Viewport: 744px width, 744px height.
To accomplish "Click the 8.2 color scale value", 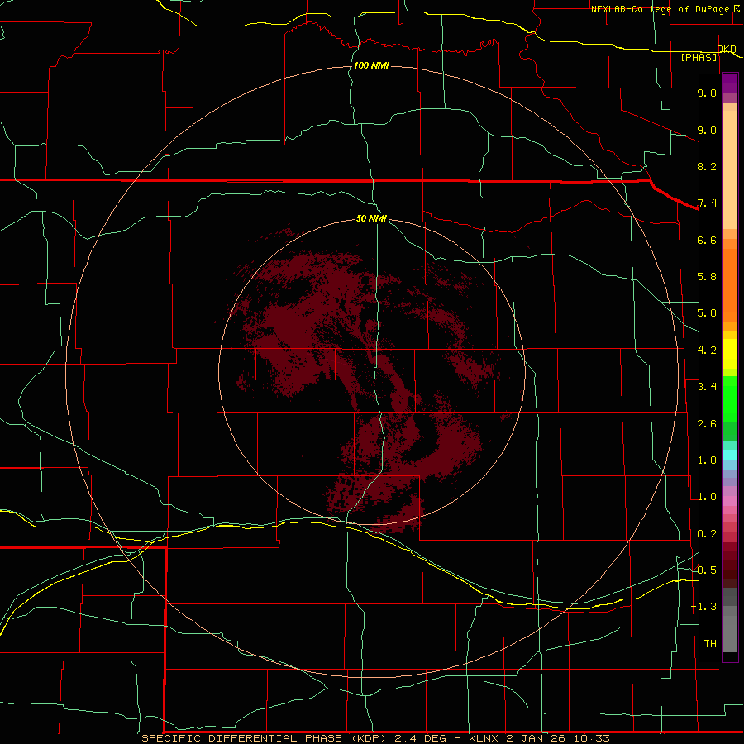I will [x=707, y=166].
